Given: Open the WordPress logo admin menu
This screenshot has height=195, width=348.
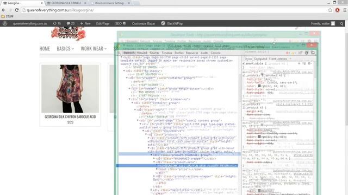Looking at the screenshot, I should (5, 23).
